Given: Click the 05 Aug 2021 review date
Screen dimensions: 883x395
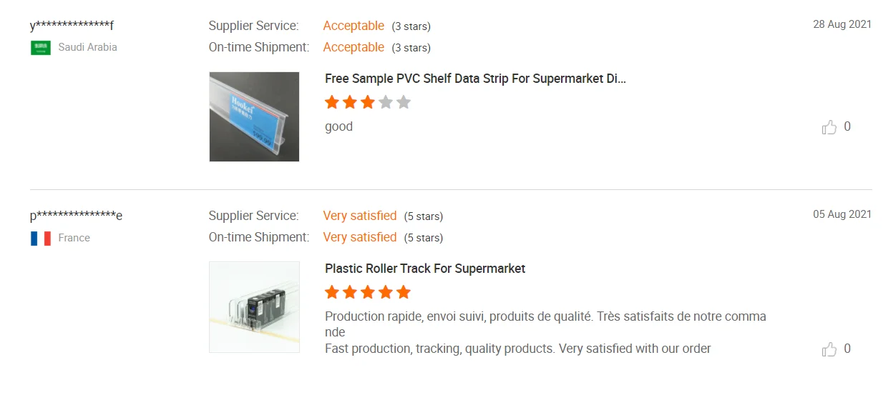Looking at the screenshot, I should click(x=841, y=214).
